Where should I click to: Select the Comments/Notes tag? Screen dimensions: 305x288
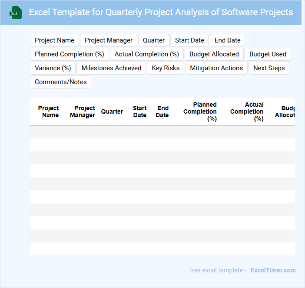click(60, 82)
